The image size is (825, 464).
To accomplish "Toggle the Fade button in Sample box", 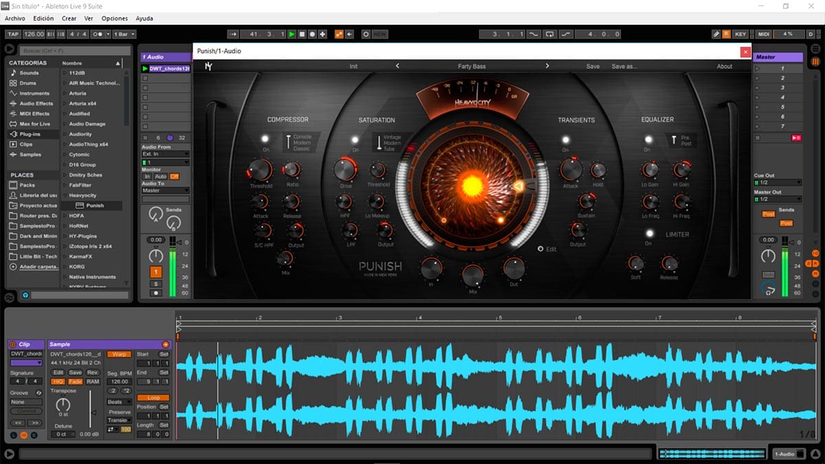I will [x=76, y=382].
